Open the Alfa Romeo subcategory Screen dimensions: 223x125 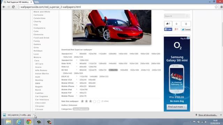pos(41,70)
